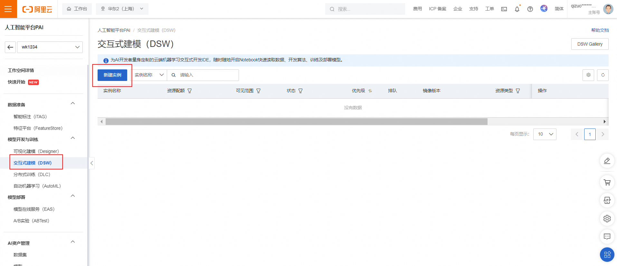617x266 pixels.
Task: Open 分布式训练 (DLC)
Action: click(x=32, y=174)
